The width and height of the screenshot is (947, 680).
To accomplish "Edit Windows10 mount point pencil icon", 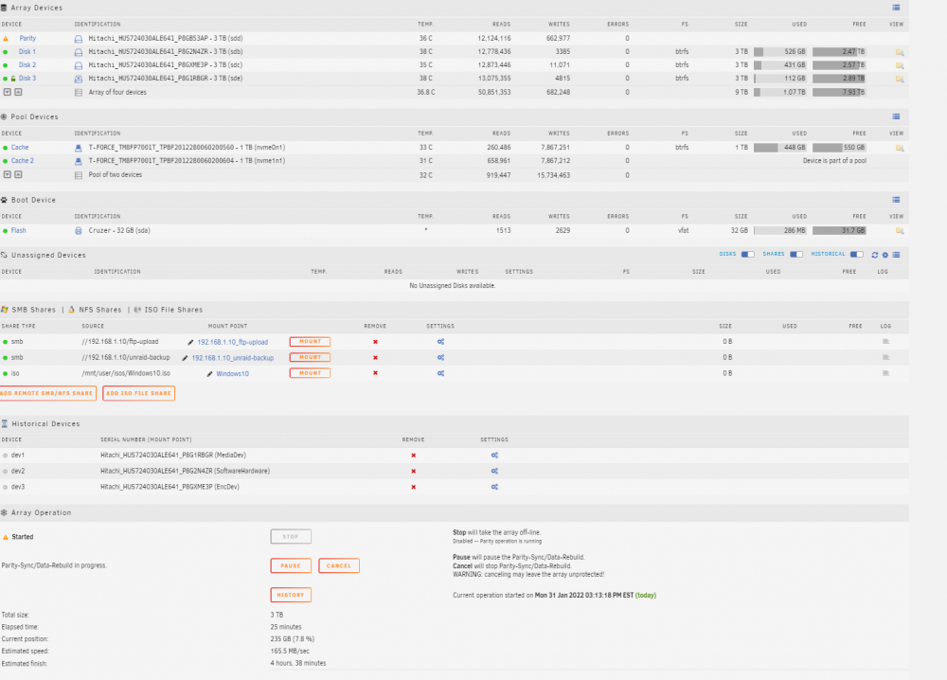I will (x=209, y=374).
